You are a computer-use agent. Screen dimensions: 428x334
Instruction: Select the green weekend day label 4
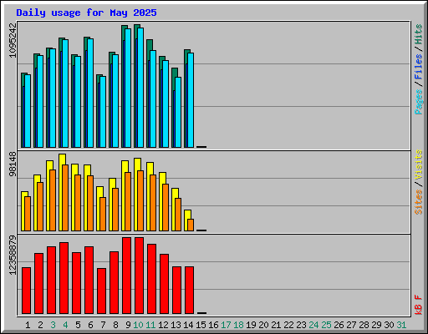click(x=65, y=325)
